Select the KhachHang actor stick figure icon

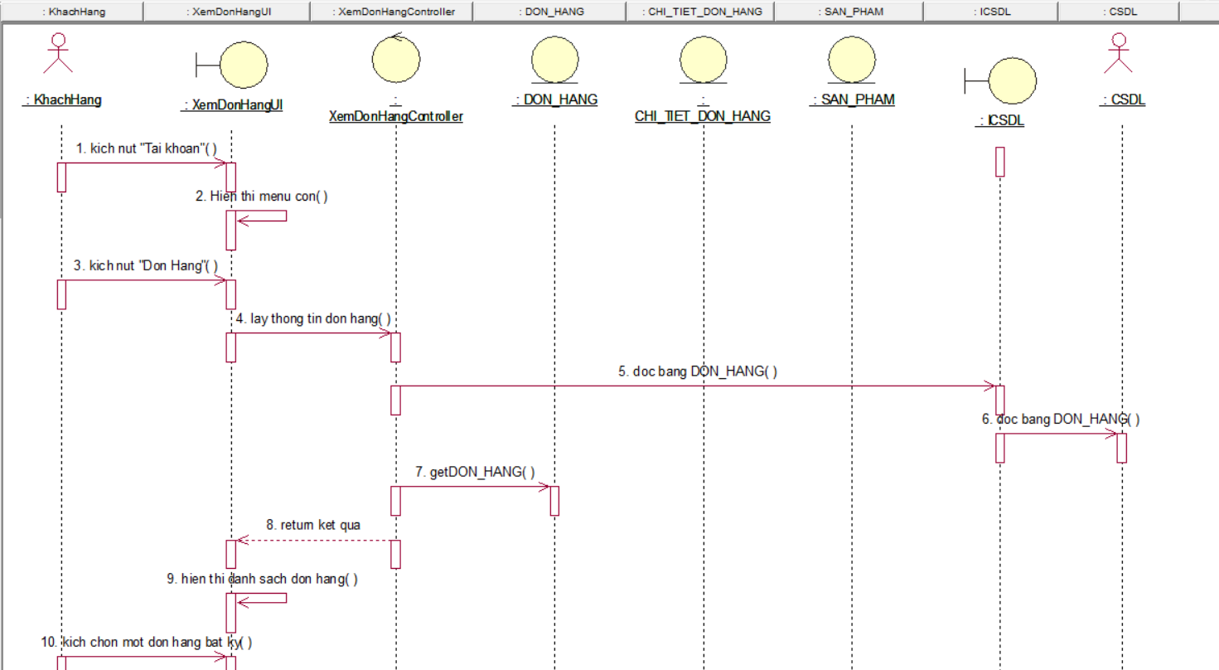pos(58,54)
